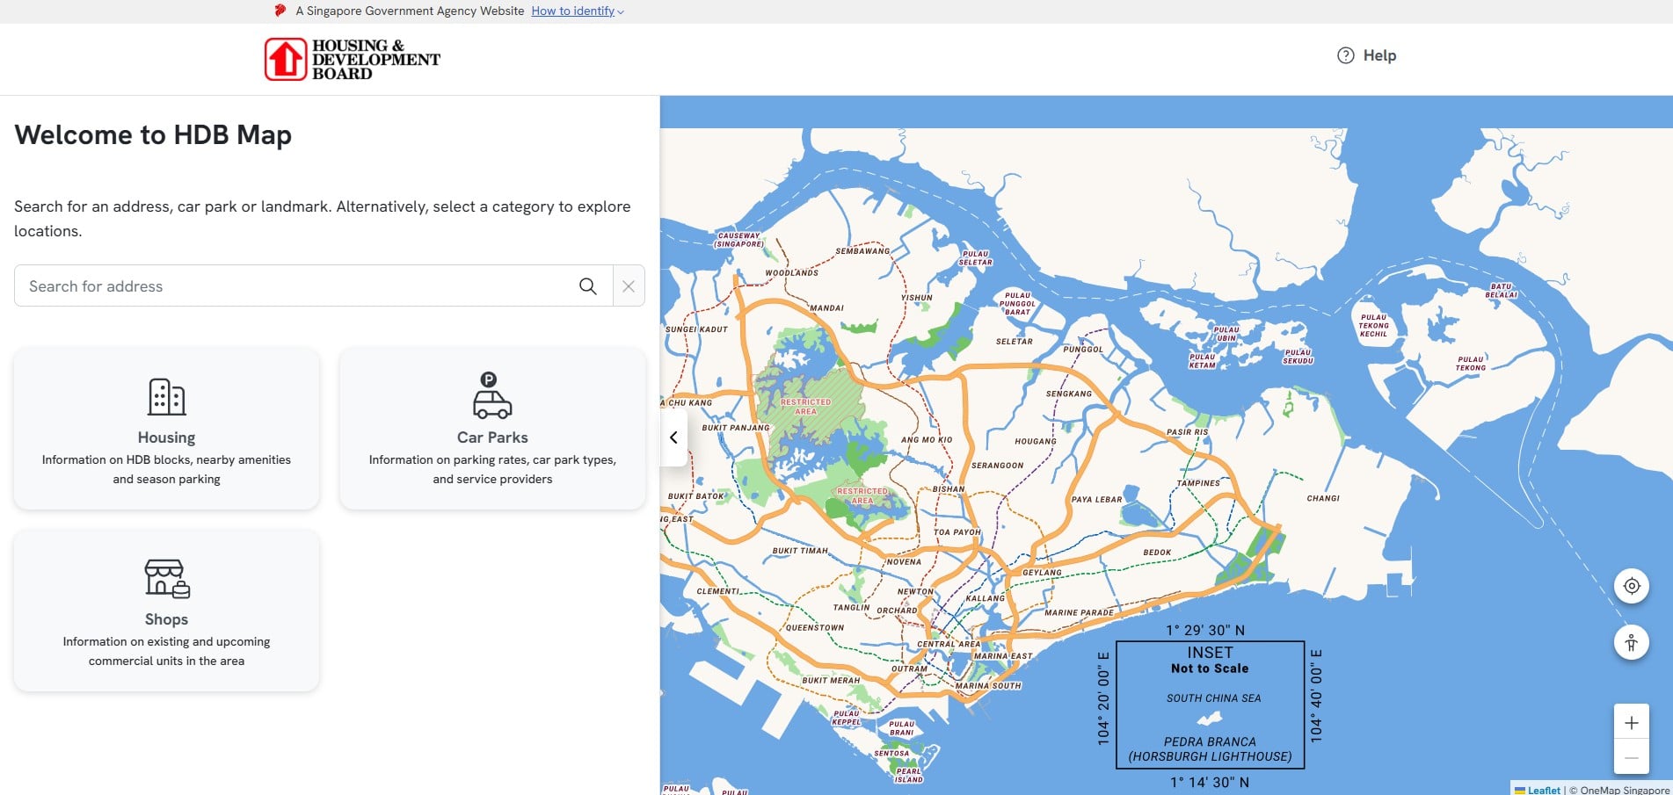Click the Punggol label on the map
Viewport: 1673px width, 795px height.
point(1083,350)
